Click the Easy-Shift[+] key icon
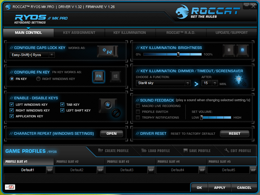 [108, 52]
